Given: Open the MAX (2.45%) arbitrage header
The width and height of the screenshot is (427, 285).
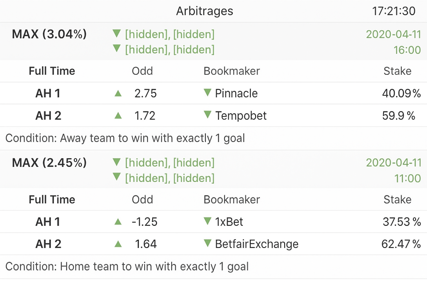Looking at the screenshot, I should pos(49,163).
